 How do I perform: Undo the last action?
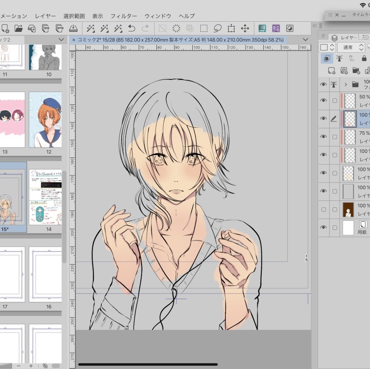tap(132, 29)
